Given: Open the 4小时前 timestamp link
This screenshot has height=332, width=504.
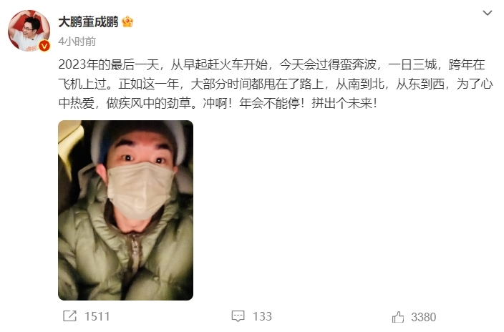Looking at the screenshot, I should coord(77,41).
